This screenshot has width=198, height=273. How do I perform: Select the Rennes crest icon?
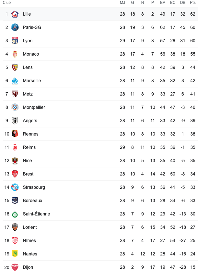(15, 134)
